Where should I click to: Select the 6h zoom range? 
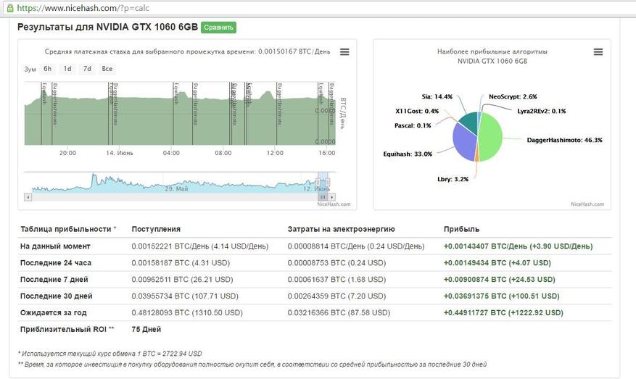coord(47,69)
